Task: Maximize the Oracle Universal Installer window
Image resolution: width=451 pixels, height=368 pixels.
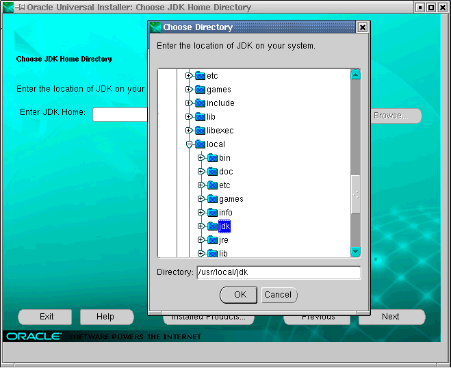Action: (431, 8)
